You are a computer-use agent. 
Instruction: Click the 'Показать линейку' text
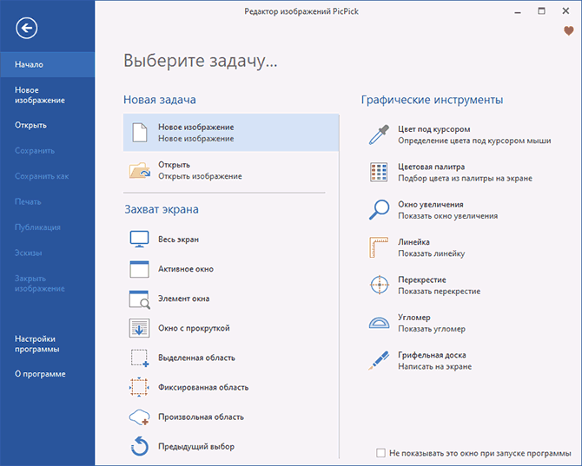click(x=432, y=253)
